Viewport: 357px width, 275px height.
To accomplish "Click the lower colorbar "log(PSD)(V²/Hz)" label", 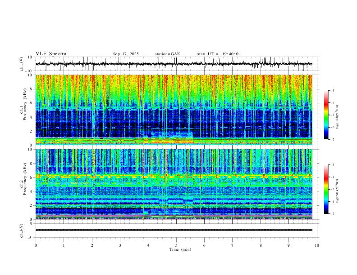I will [x=338, y=191].
